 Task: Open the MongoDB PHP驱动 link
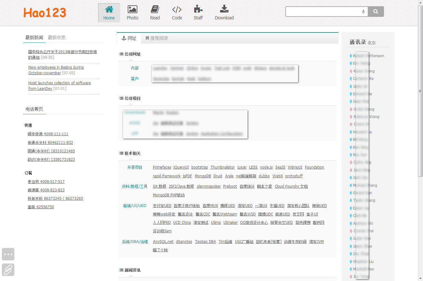pos(169,195)
